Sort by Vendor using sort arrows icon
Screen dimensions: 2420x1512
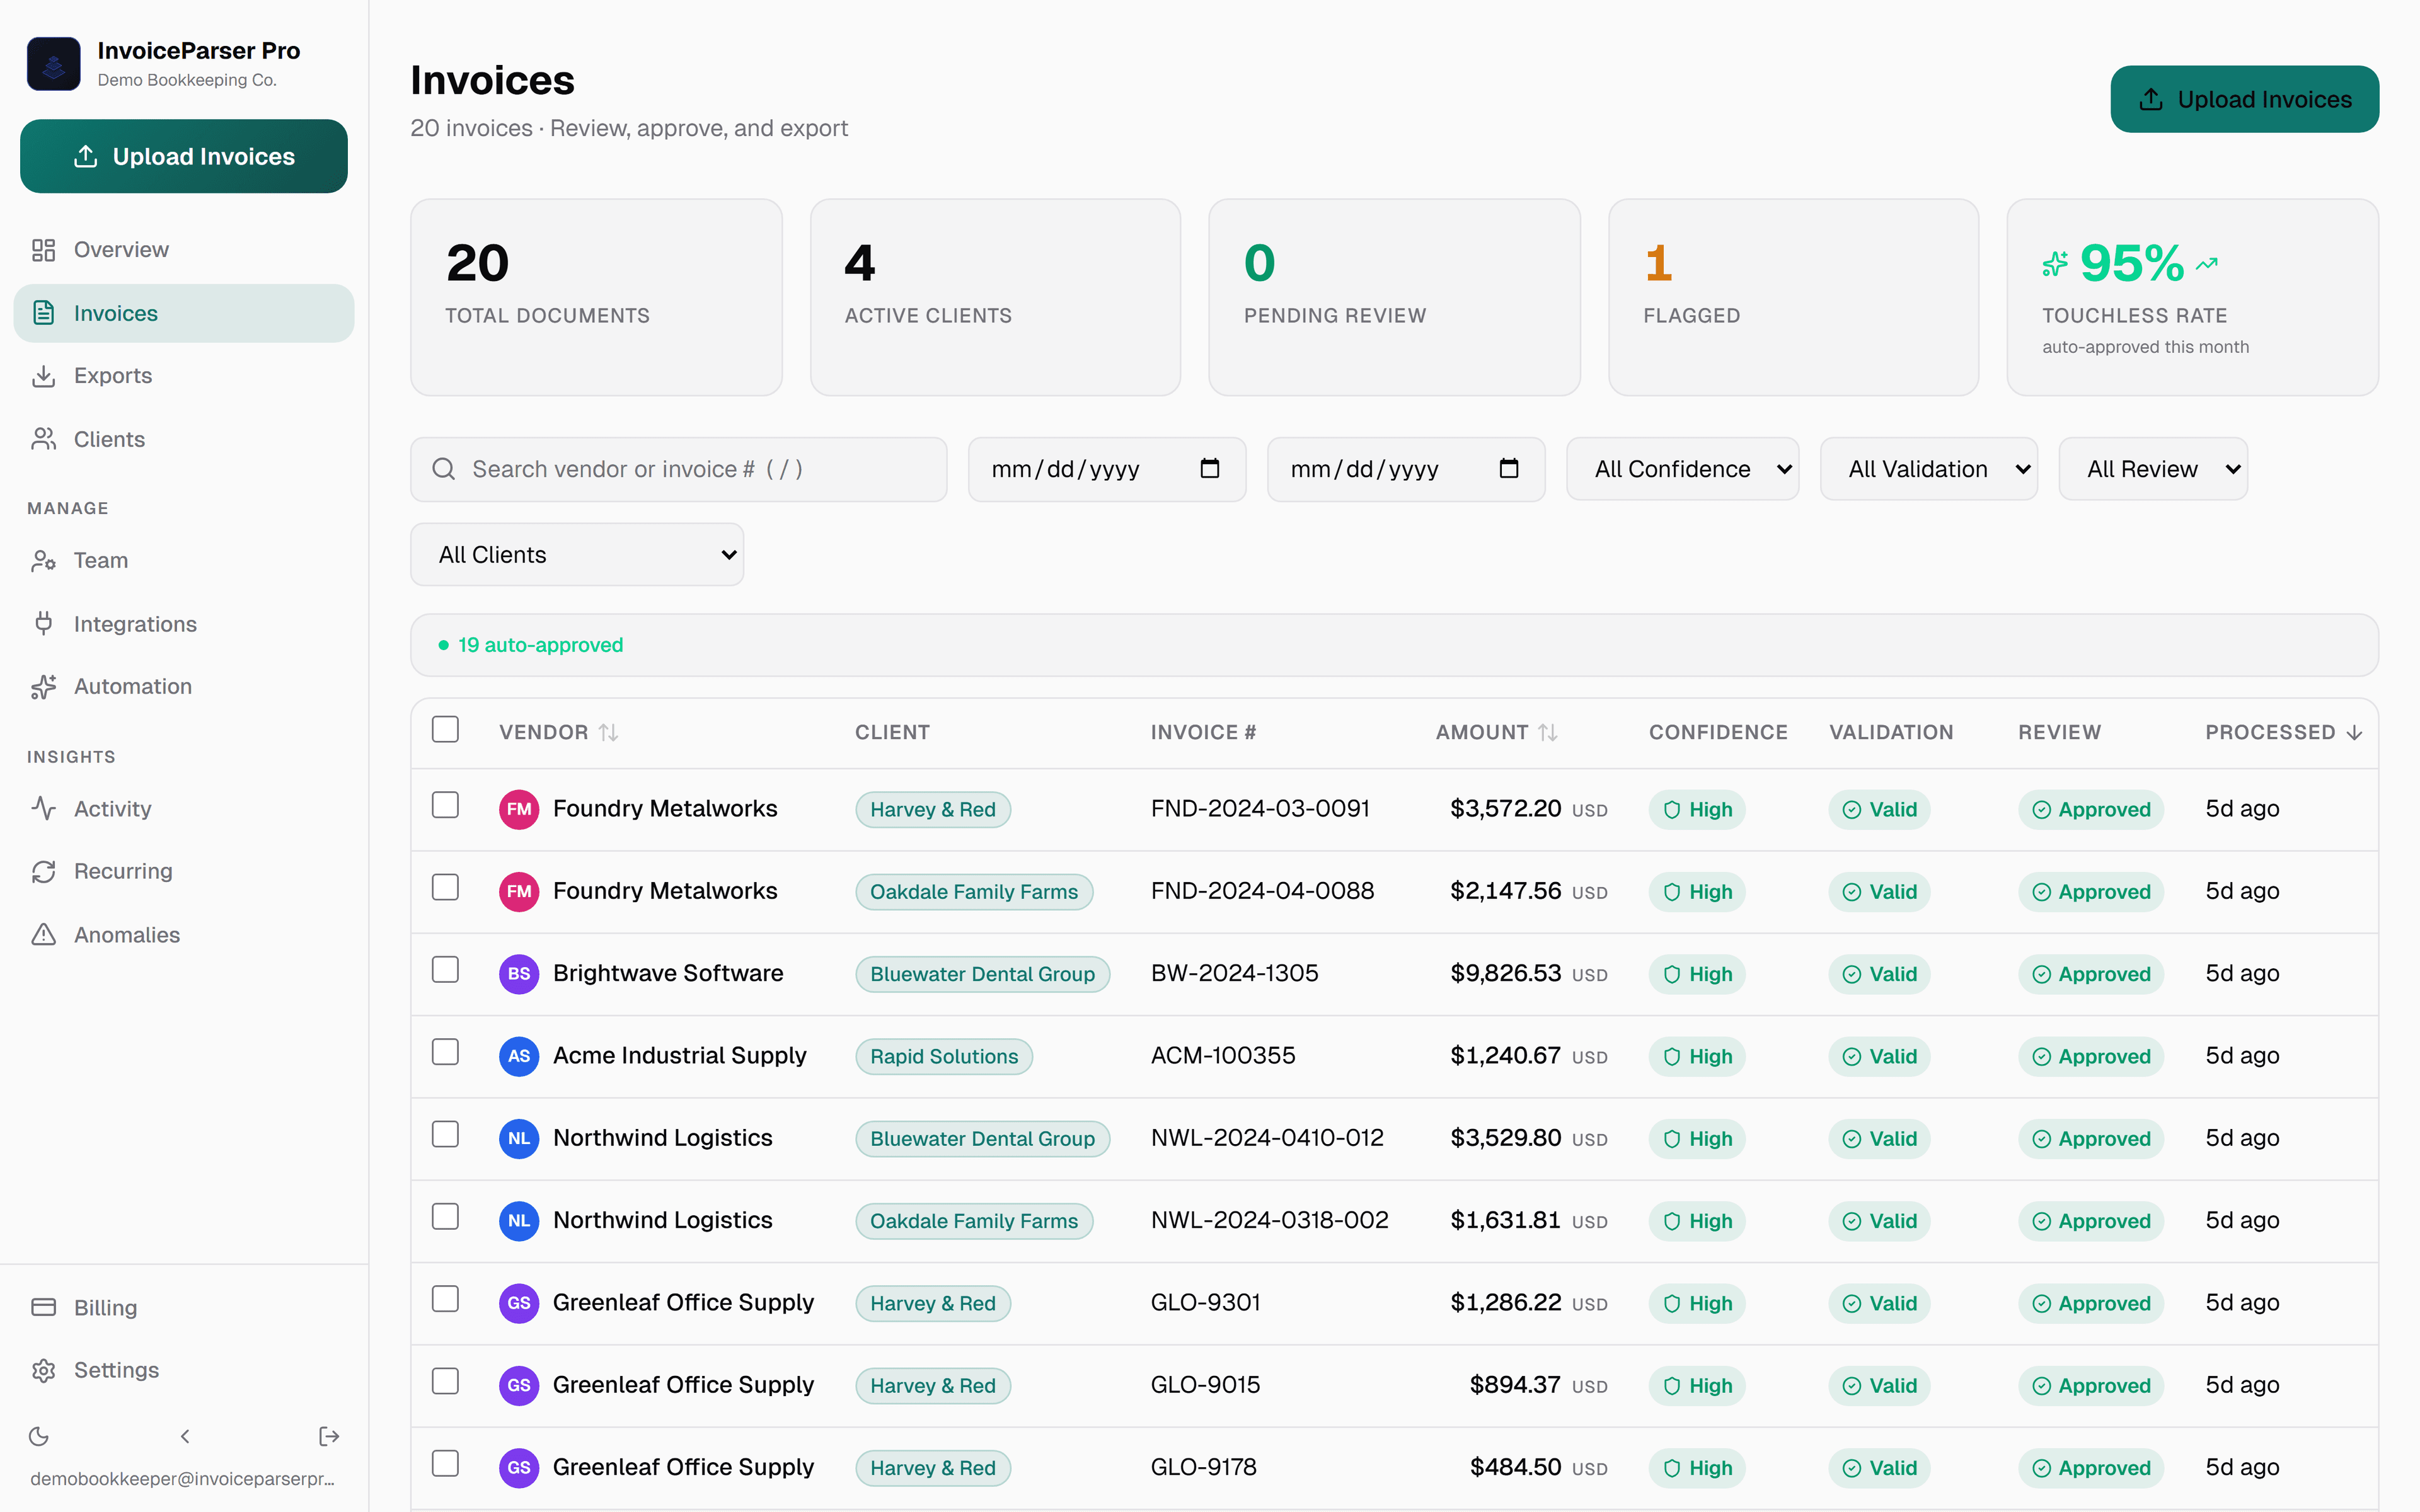coord(608,732)
